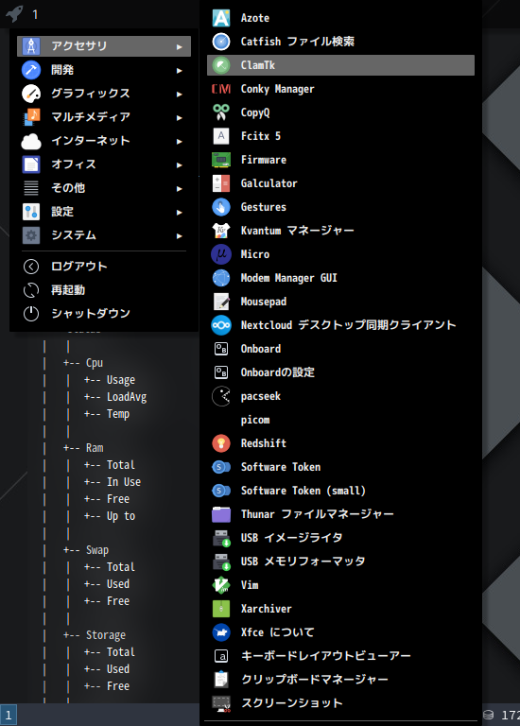Viewport: 520px width, 726px height.
Task: Click the Mousepad notepad icon
Action: (x=221, y=302)
